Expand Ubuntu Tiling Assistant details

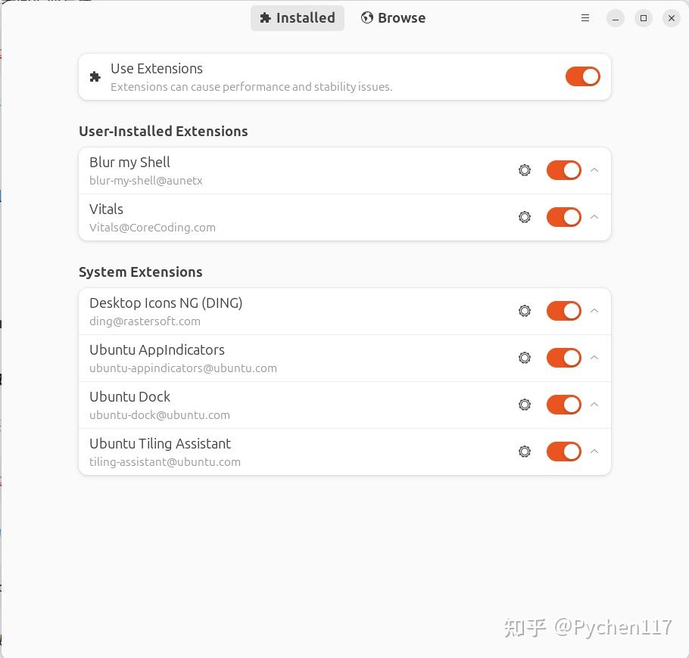pos(594,452)
